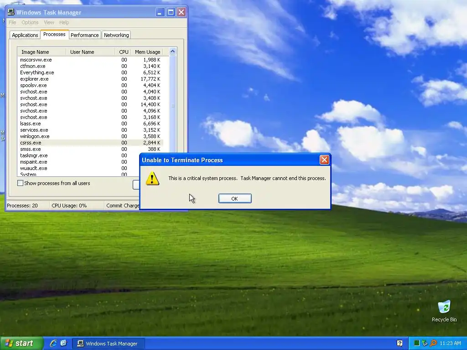
Task: Select the svchost.exe row using 3,408 K
Action: tap(91, 98)
